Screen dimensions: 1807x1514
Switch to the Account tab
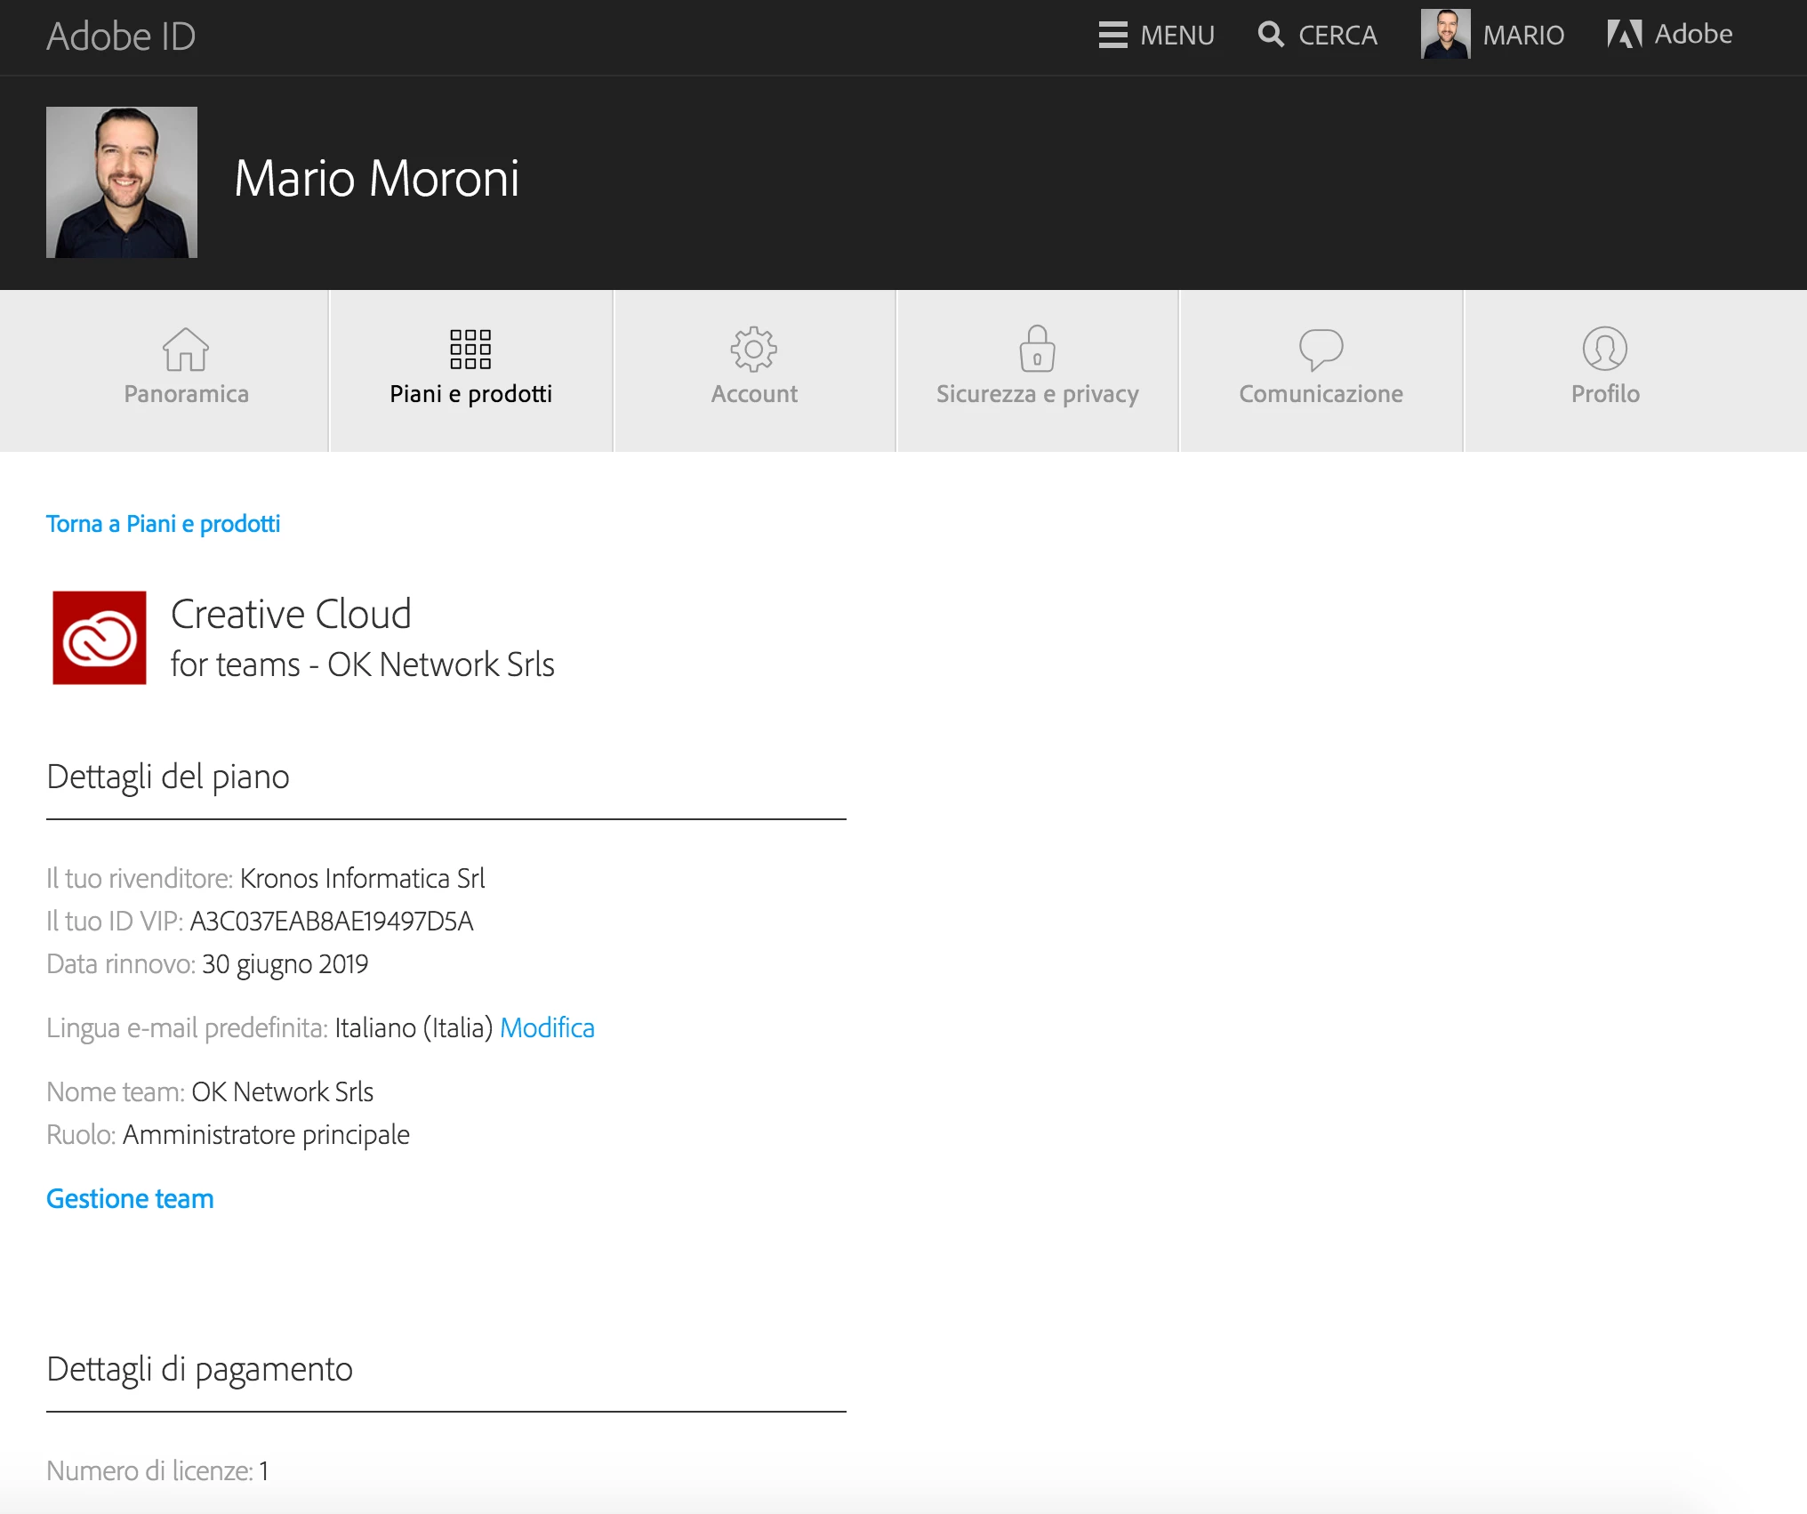755,371
